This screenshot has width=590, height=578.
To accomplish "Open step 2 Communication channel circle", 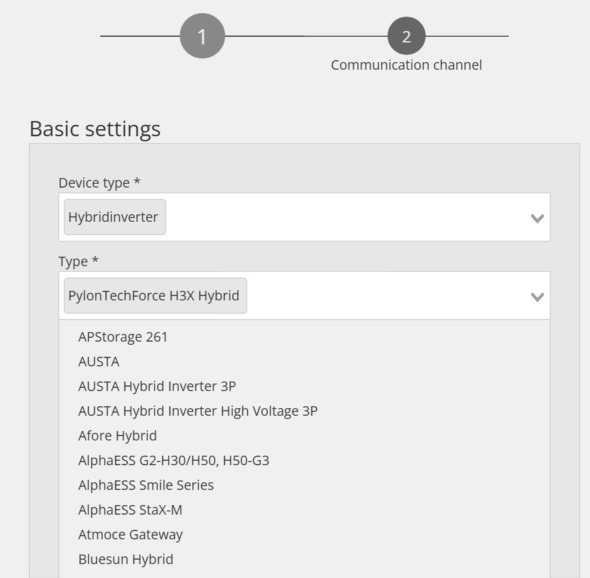I will click(407, 36).
